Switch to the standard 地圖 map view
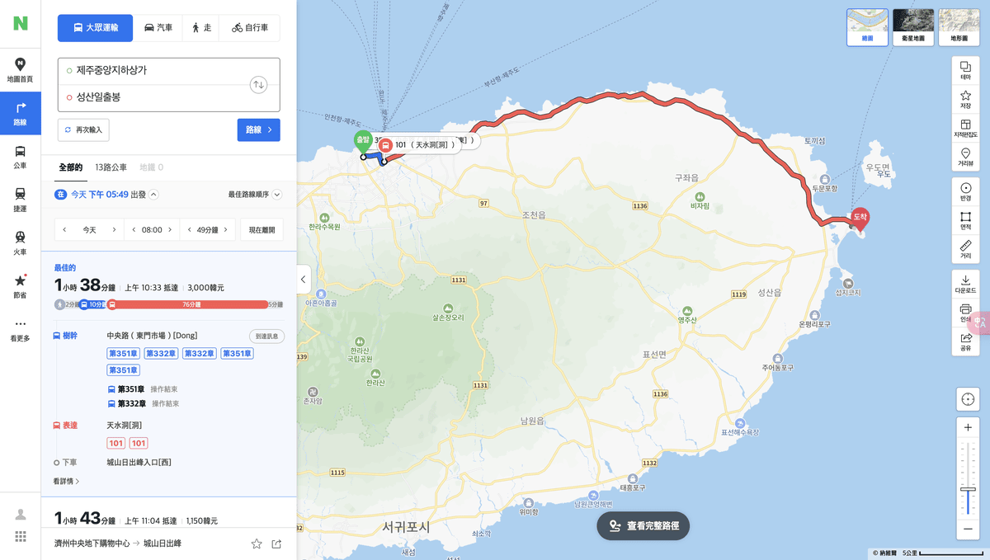 pos(868,26)
